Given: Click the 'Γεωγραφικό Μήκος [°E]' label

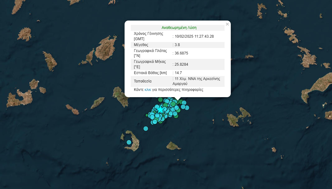Looking at the screenshot, I should [x=150, y=64].
